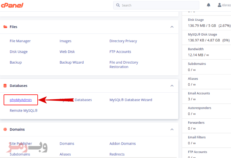Open Redirects
231x158 pixels.
tap(117, 154)
